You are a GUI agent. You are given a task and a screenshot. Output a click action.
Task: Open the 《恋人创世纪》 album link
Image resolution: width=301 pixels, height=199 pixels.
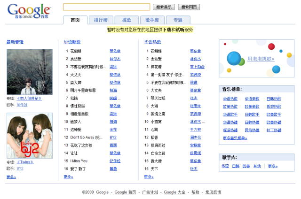click(x=29, y=99)
